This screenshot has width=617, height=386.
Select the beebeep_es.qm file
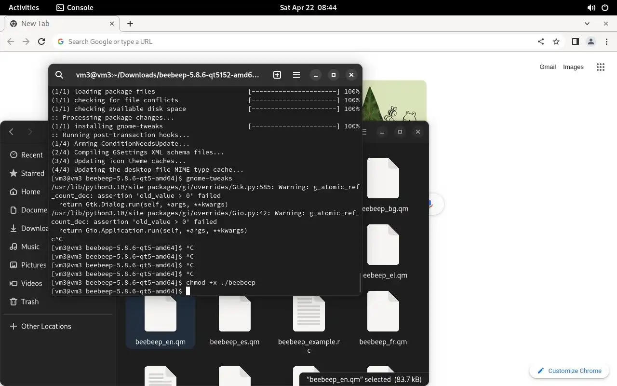pyautogui.click(x=235, y=321)
